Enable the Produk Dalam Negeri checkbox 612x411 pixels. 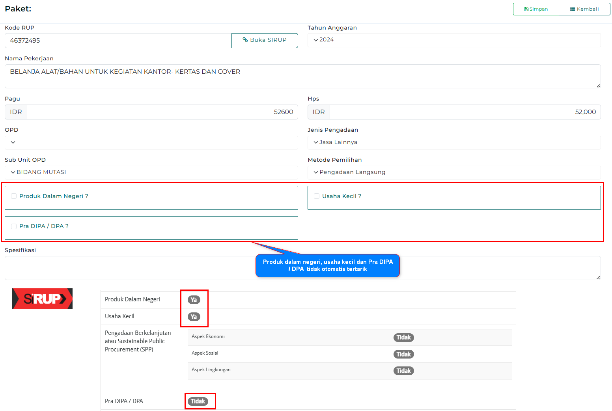tap(14, 196)
